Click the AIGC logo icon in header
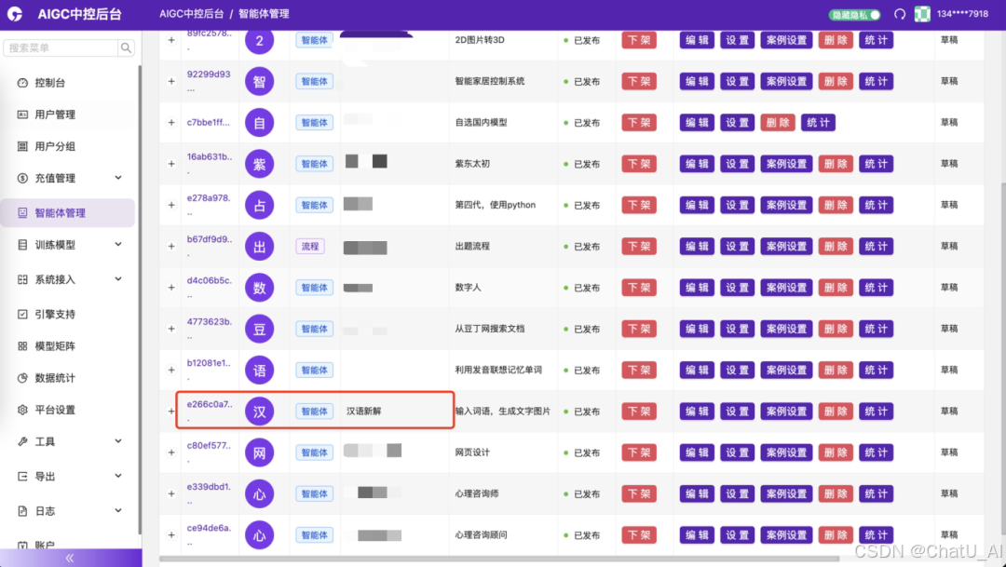Screen dimensions: 1006x567 click(x=14, y=14)
